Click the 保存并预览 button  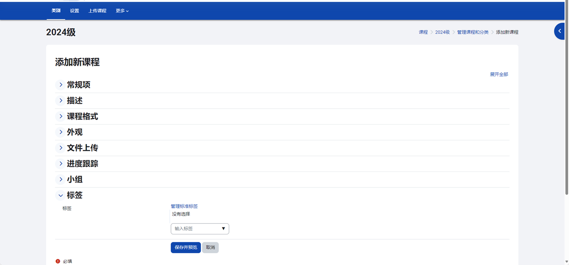tap(186, 247)
